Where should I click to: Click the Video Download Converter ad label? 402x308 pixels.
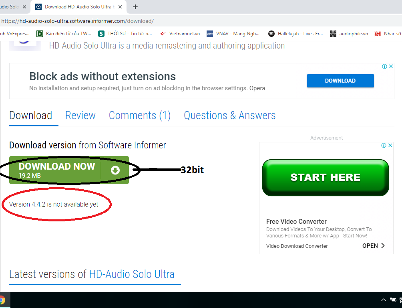tap(297, 246)
